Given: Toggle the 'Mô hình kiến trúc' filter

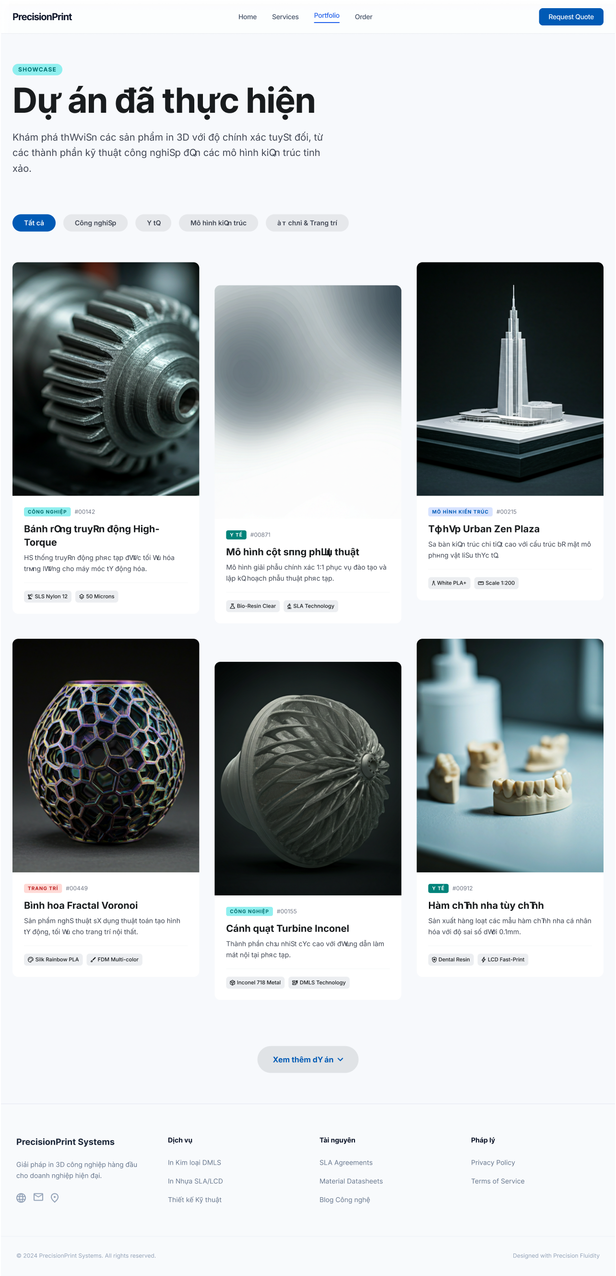Looking at the screenshot, I should coord(218,223).
